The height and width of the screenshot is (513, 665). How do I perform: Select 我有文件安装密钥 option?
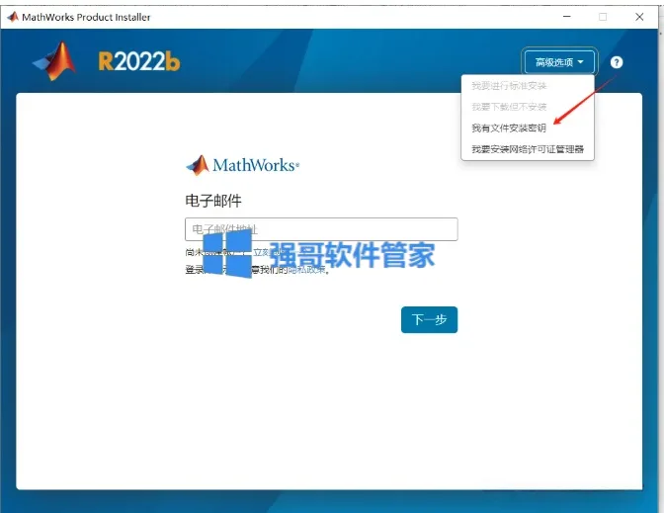tap(509, 128)
